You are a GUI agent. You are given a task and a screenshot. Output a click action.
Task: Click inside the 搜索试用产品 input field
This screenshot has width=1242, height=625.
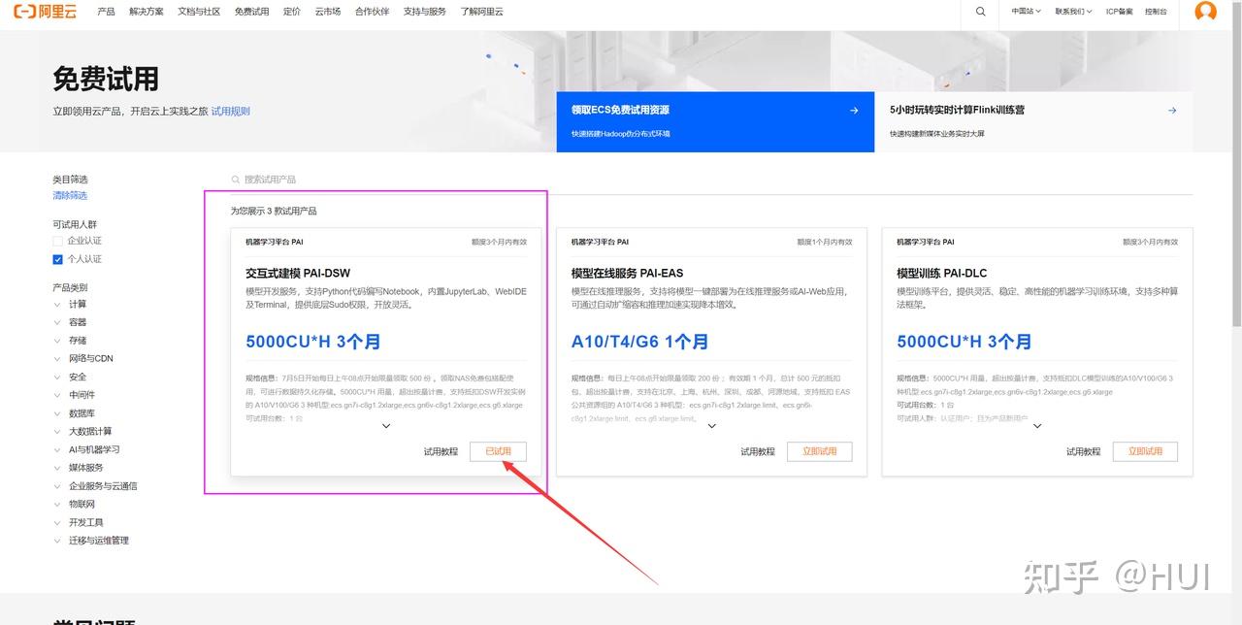(x=388, y=179)
